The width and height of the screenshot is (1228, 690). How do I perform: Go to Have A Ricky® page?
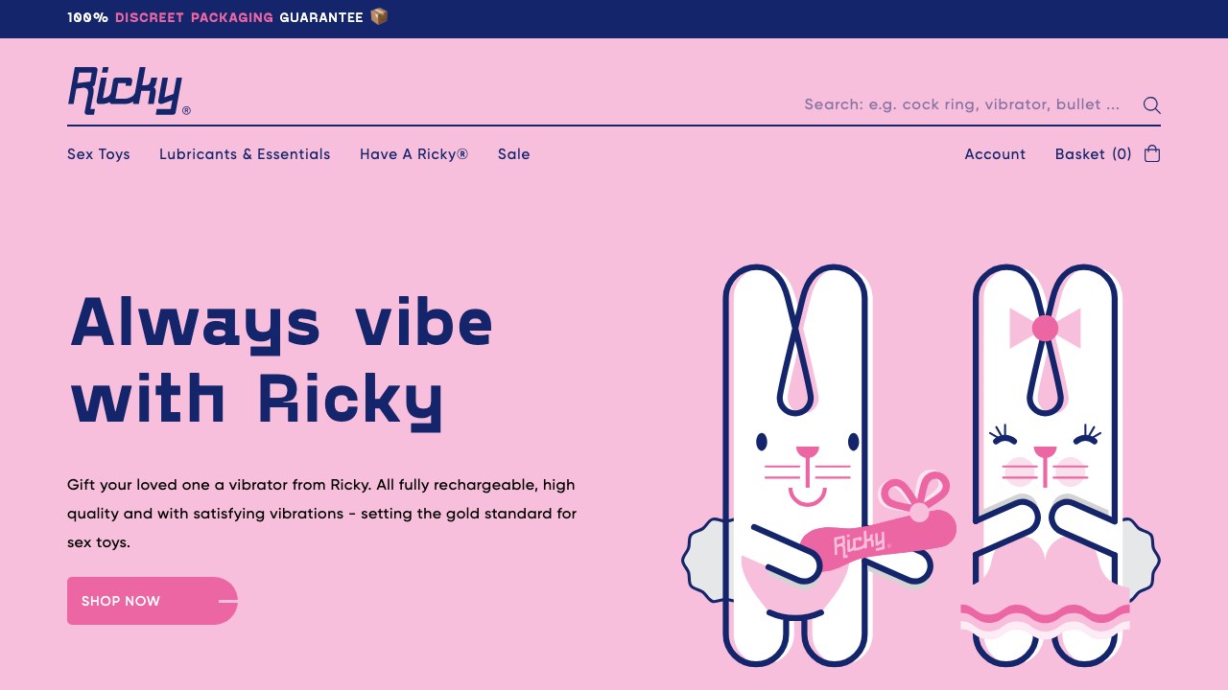pyautogui.click(x=413, y=154)
